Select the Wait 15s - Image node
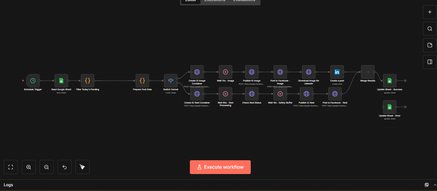 (x=226, y=72)
